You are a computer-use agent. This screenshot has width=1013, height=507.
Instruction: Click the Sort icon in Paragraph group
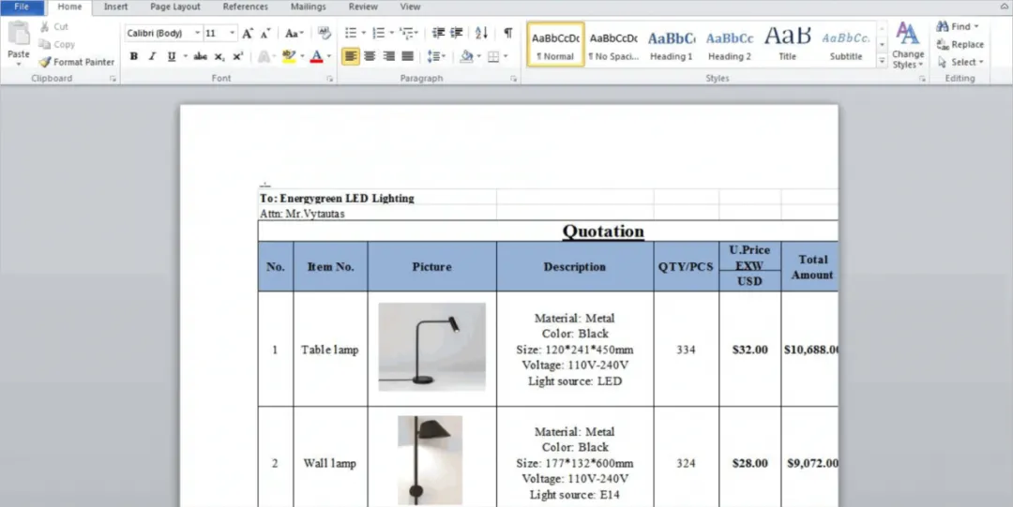coord(481,33)
